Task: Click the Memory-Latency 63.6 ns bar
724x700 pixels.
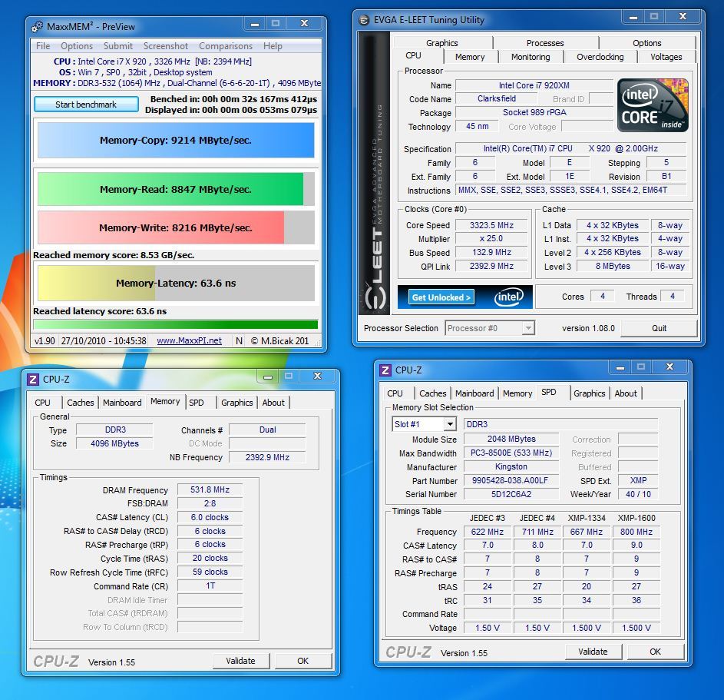Action: coord(176,283)
